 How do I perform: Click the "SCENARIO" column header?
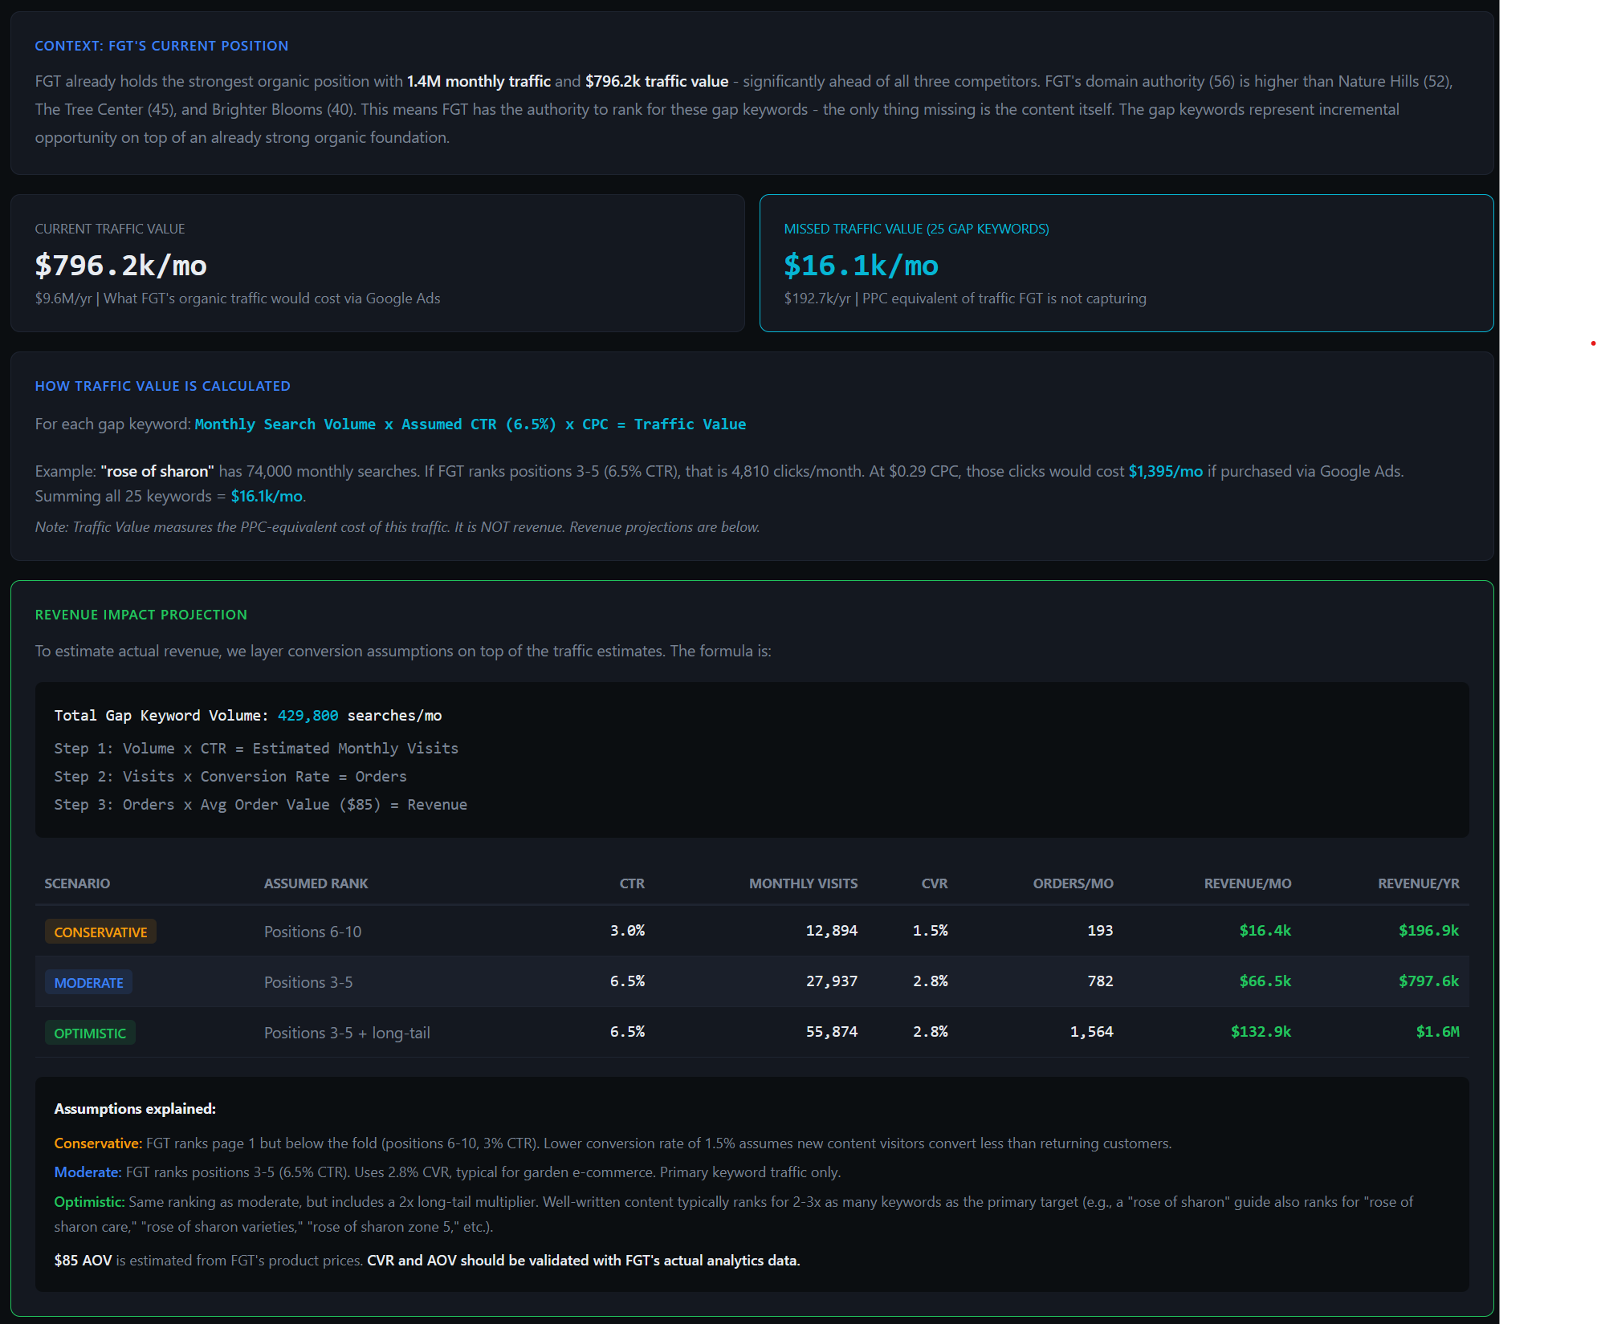(77, 883)
